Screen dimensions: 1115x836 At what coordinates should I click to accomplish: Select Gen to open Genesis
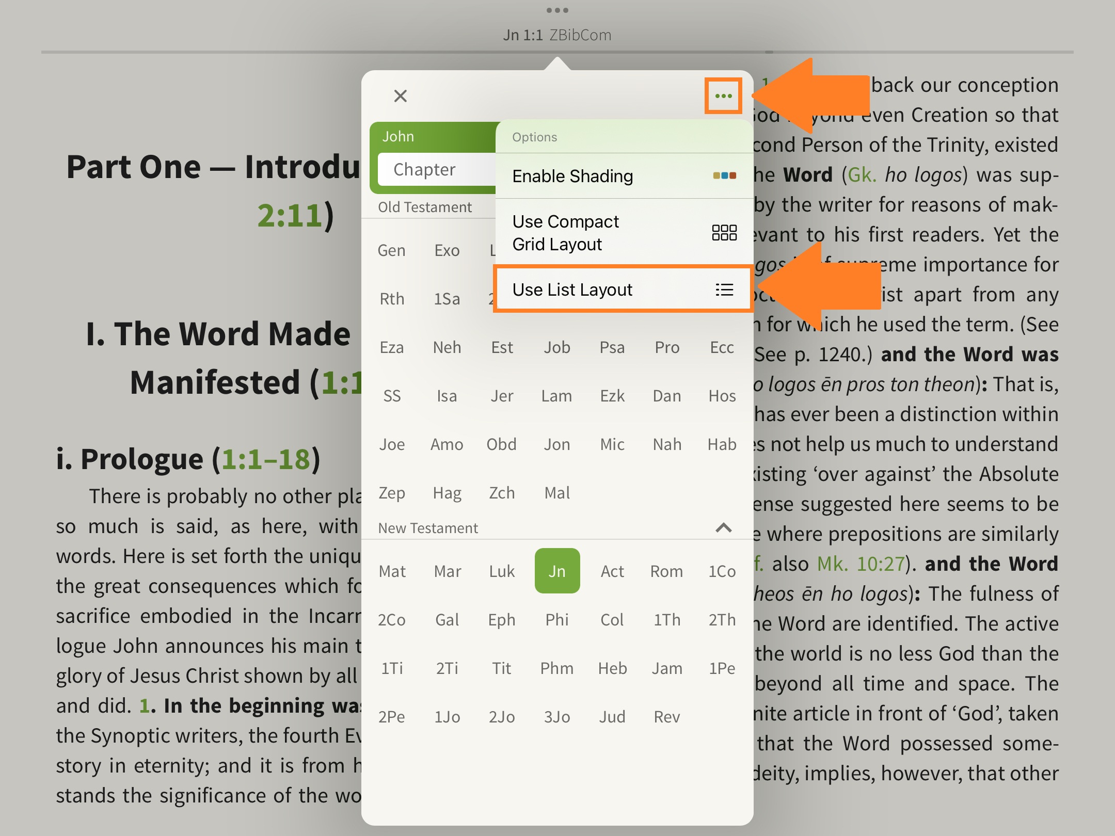point(391,250)
